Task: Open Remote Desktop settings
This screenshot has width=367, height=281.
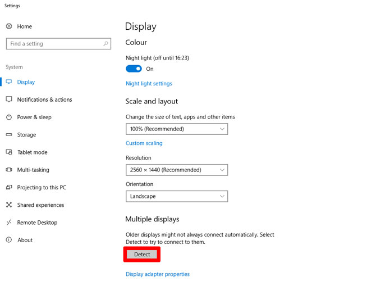Action: pyautogui.click(x=37, y=223)
